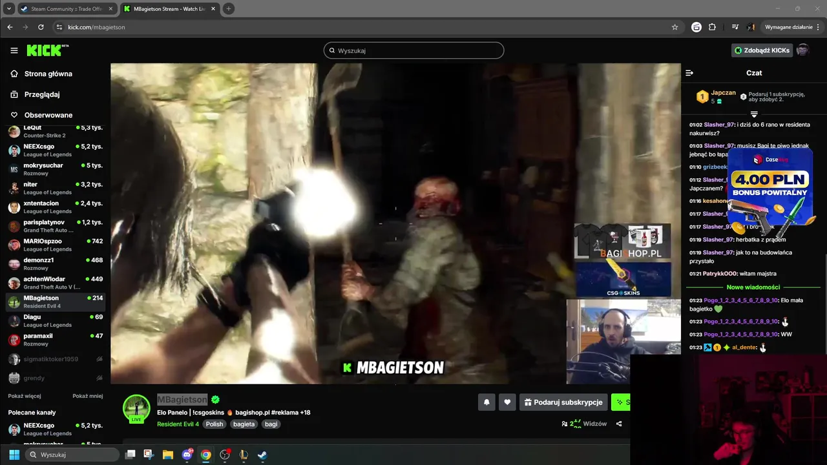Enable notifications with bell icon
827x465 pixels.
[x=487, y=402]
